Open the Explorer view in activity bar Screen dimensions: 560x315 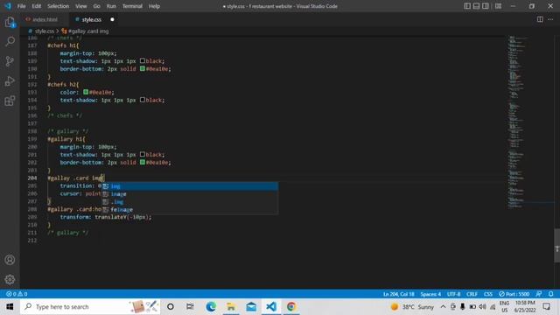click(10, 22)
